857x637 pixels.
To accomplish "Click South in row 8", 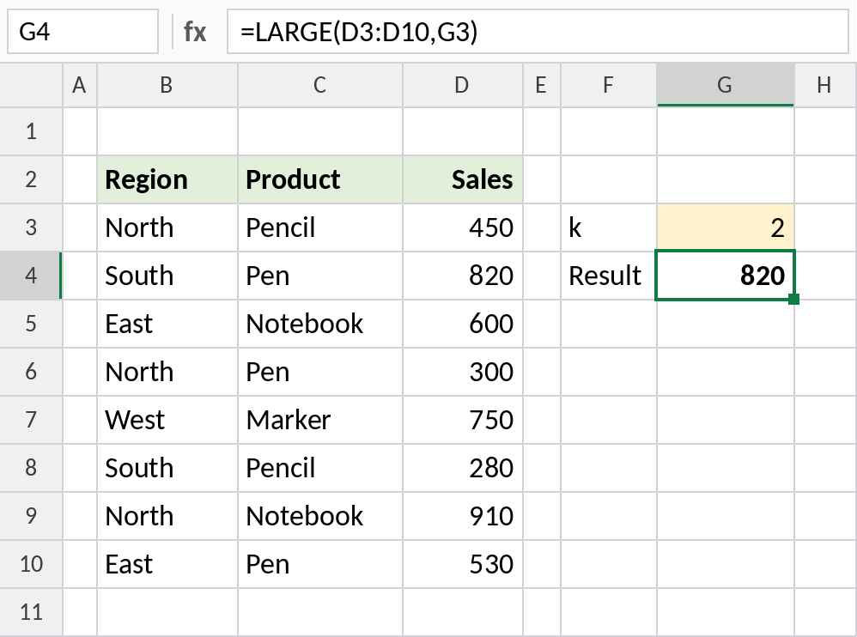I will 167,468.
